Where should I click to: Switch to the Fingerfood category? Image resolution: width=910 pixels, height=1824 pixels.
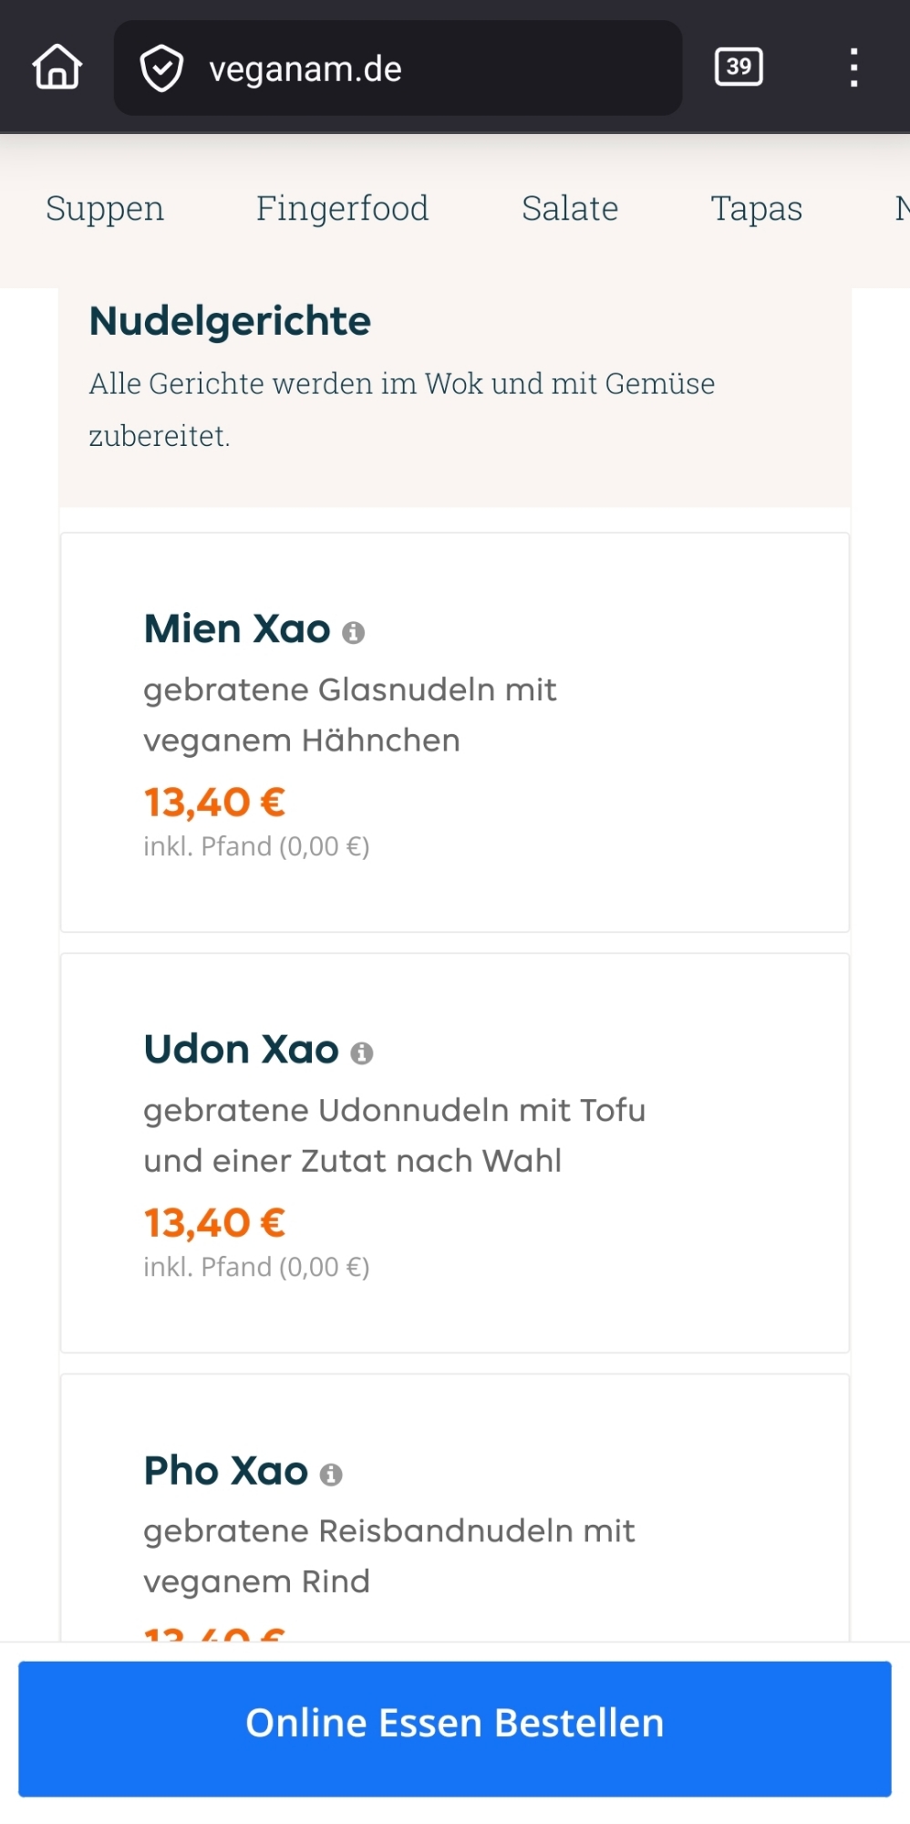342,209
